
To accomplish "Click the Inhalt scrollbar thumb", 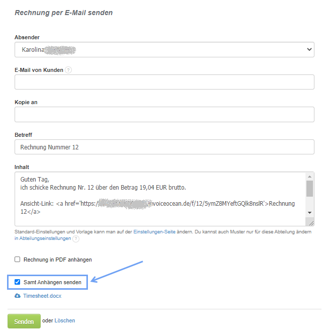I will coord(309,188).
